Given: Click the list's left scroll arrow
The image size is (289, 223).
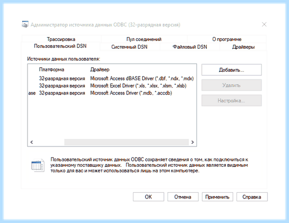Looking at the screenshot, I should tap(31, 142).
